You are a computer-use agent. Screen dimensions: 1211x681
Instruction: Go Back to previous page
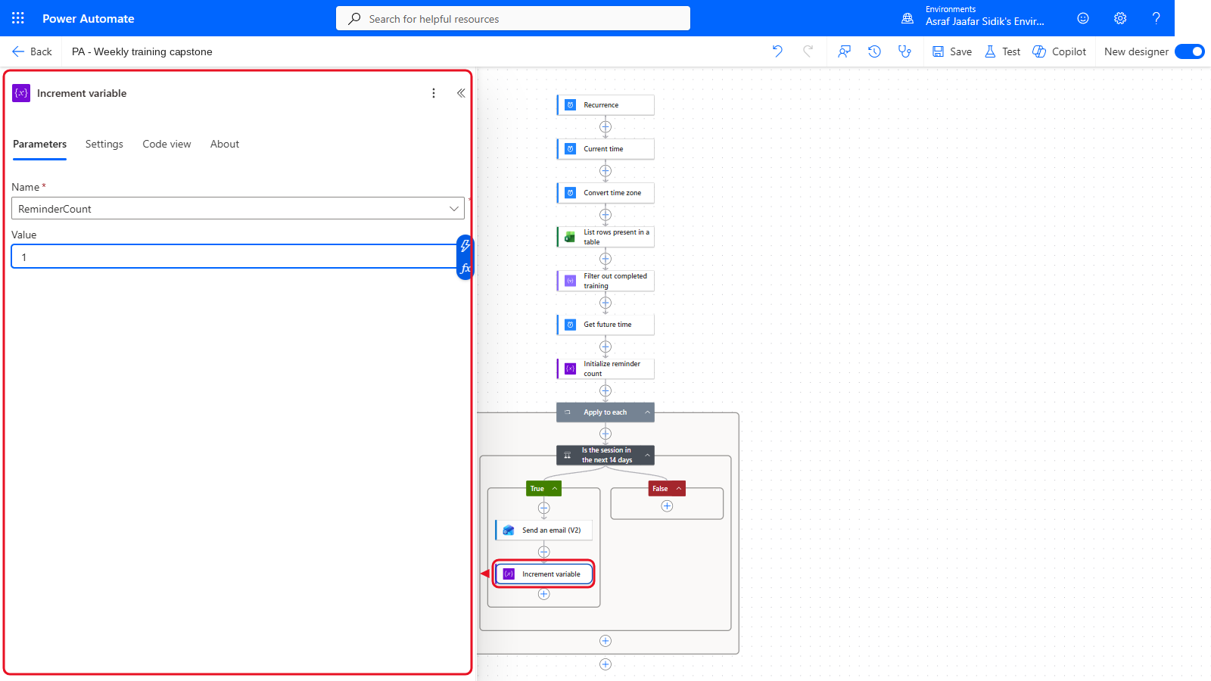point(32,51)
